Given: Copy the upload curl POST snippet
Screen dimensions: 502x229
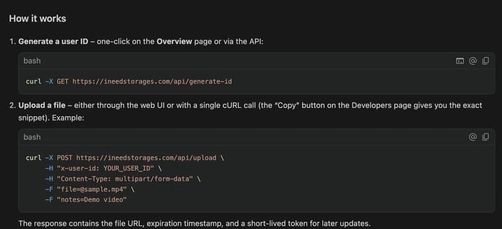Looking at the screenshot, I should (x=486, y=137).
